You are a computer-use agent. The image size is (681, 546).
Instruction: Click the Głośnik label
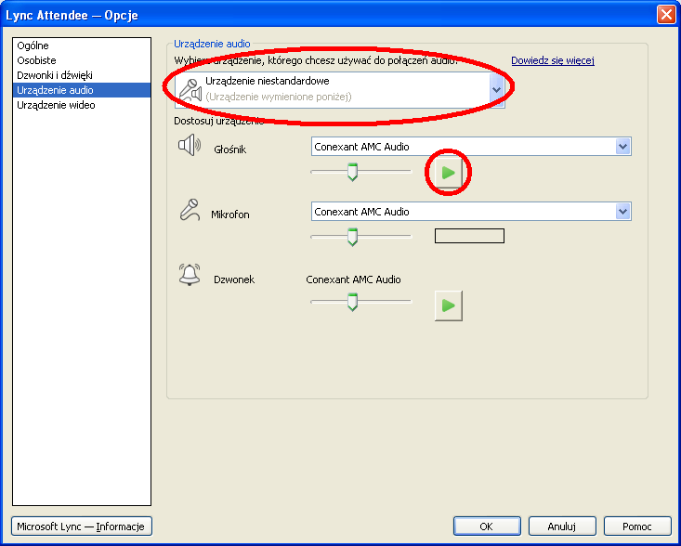pyautogui.click(x=230, y=149)
